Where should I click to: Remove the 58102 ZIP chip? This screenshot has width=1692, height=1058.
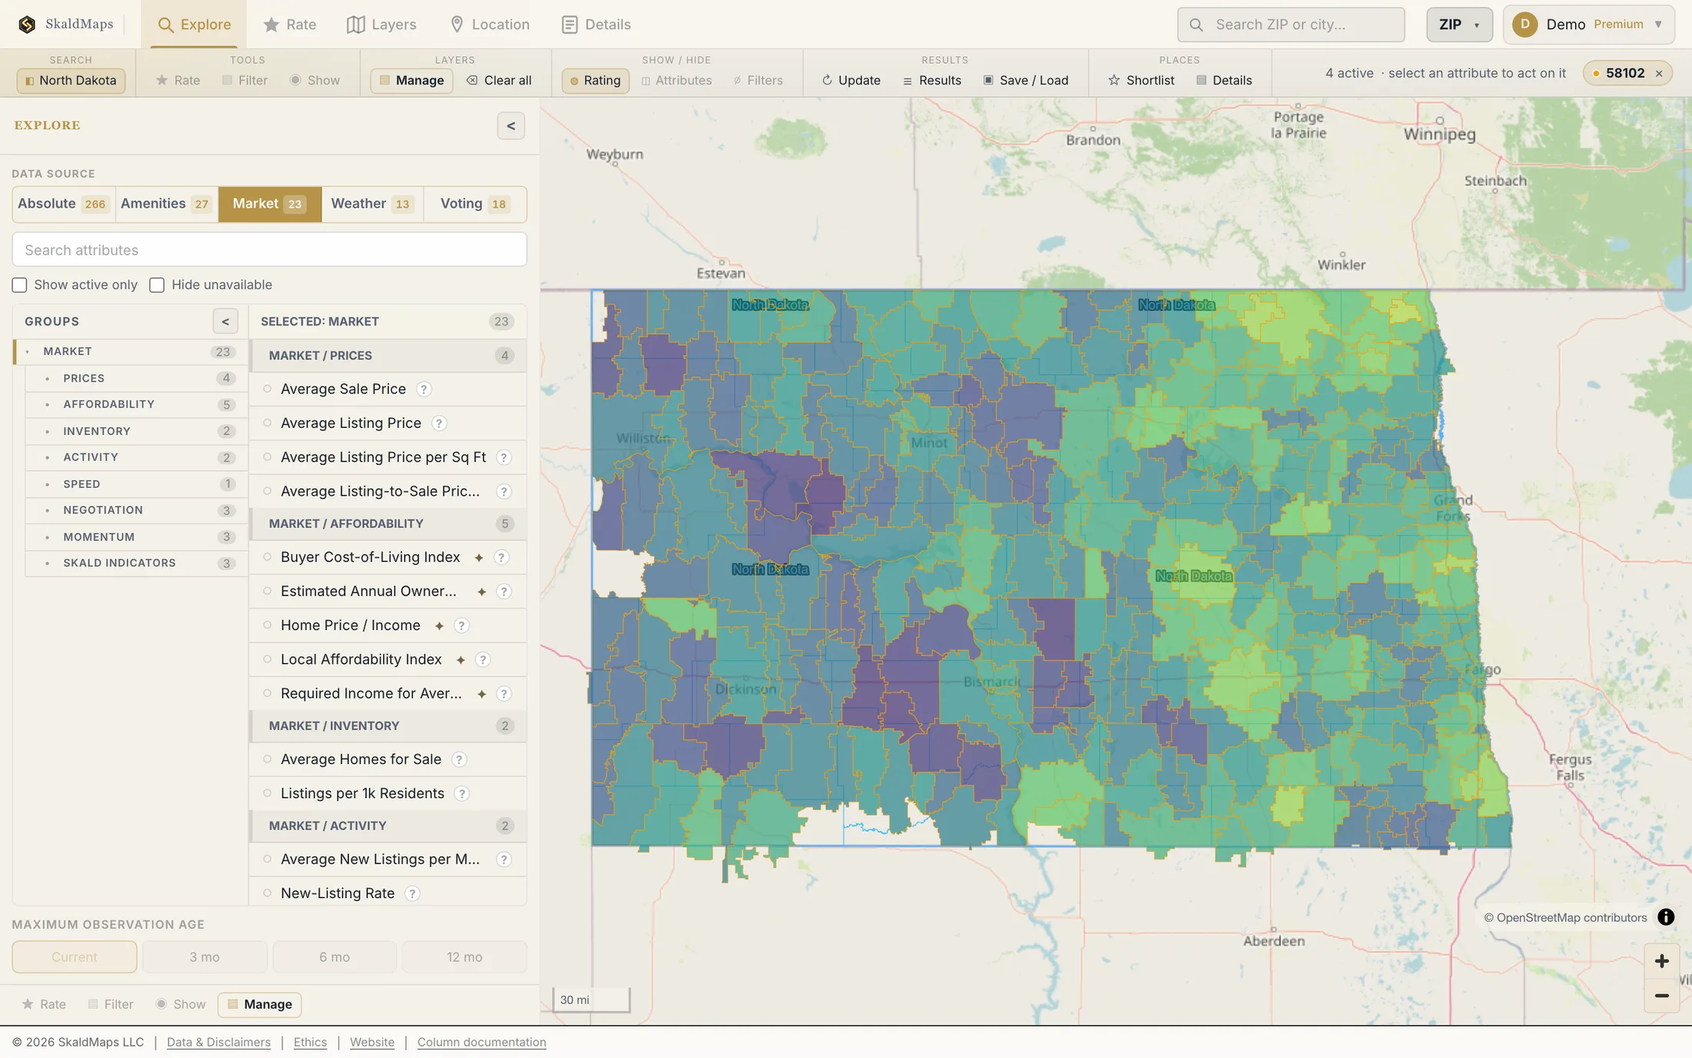coord(1659,74)
